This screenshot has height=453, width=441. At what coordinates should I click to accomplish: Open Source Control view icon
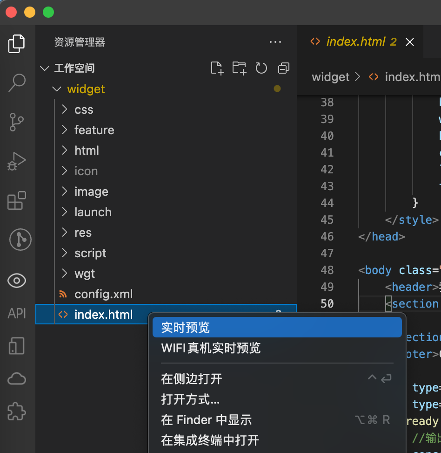[x=17, y=122]
